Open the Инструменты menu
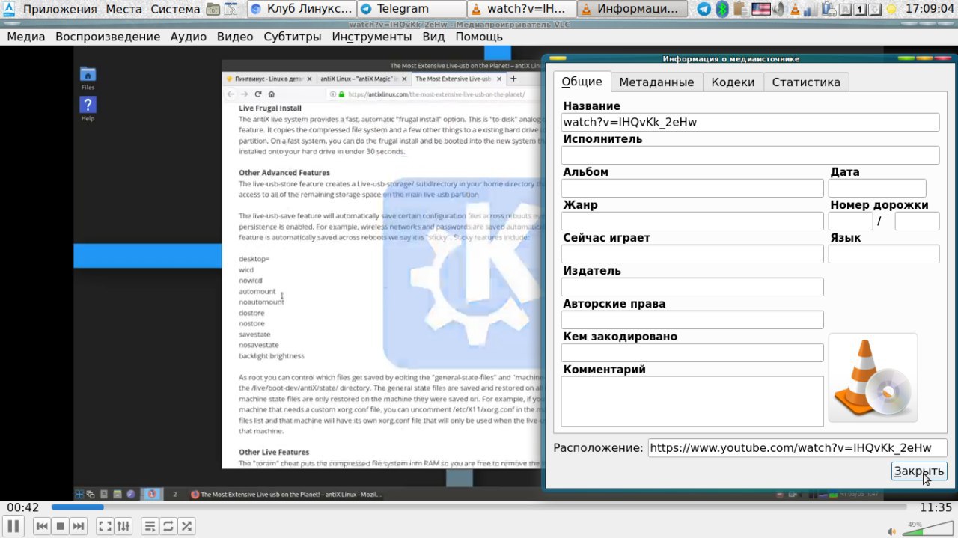The height and width of the screenshot is (538, 958). pyautogui.click(x=372, y=37)
